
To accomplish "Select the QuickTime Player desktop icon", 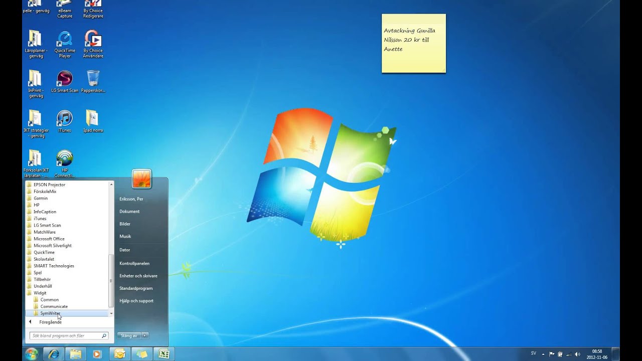I will [65, 45].
